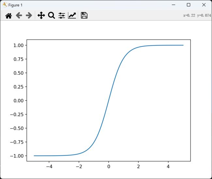Click the y-axis label −1.00
212x179 pixels.
17,156
